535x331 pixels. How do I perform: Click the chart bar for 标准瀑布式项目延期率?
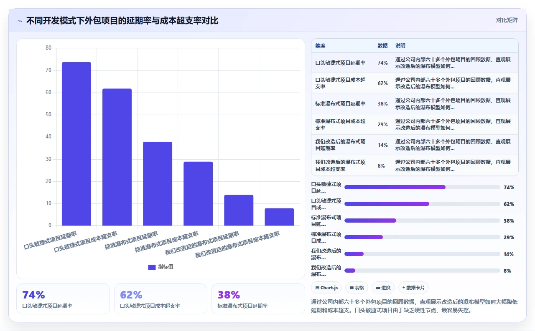click(x=158, y=184)
